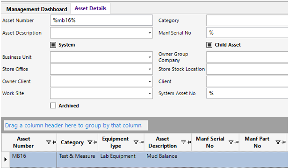The height and width of the screenshot is (168, 289).
Task: Pin the Equipment Type column
Action: coord(142,142)
